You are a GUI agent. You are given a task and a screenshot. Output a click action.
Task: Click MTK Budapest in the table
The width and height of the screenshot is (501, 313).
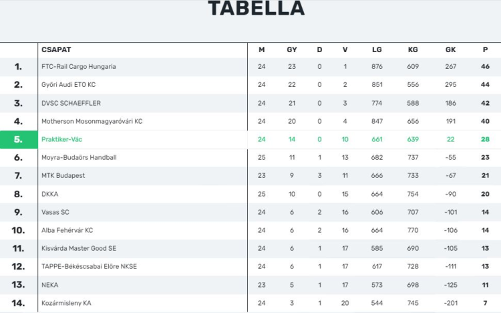63,175
